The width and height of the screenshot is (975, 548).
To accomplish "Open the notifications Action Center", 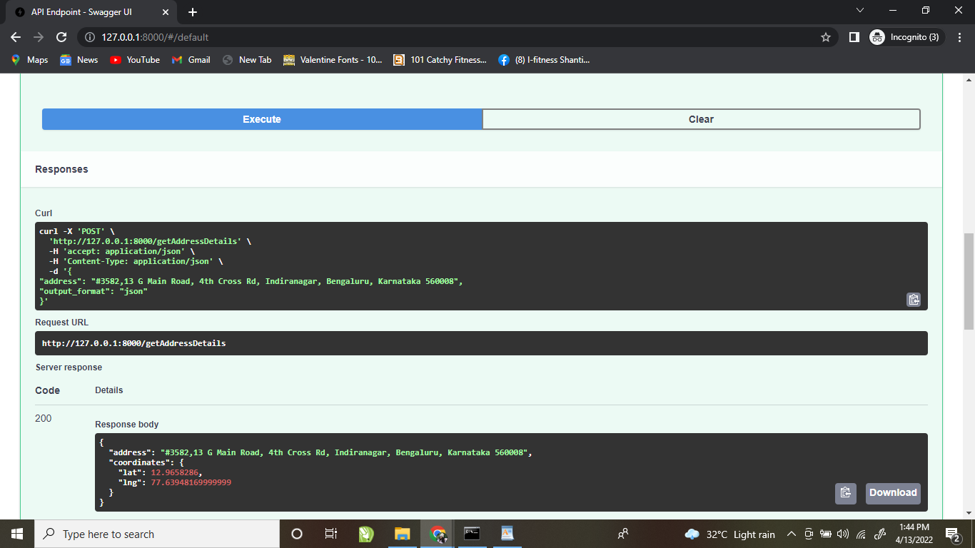I will click(950, 534).
